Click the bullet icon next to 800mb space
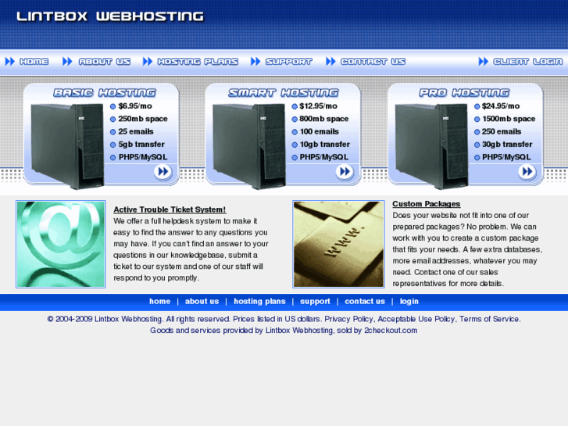Image resolution: width=568 pixels, height=426 pixels. (295, 120)
